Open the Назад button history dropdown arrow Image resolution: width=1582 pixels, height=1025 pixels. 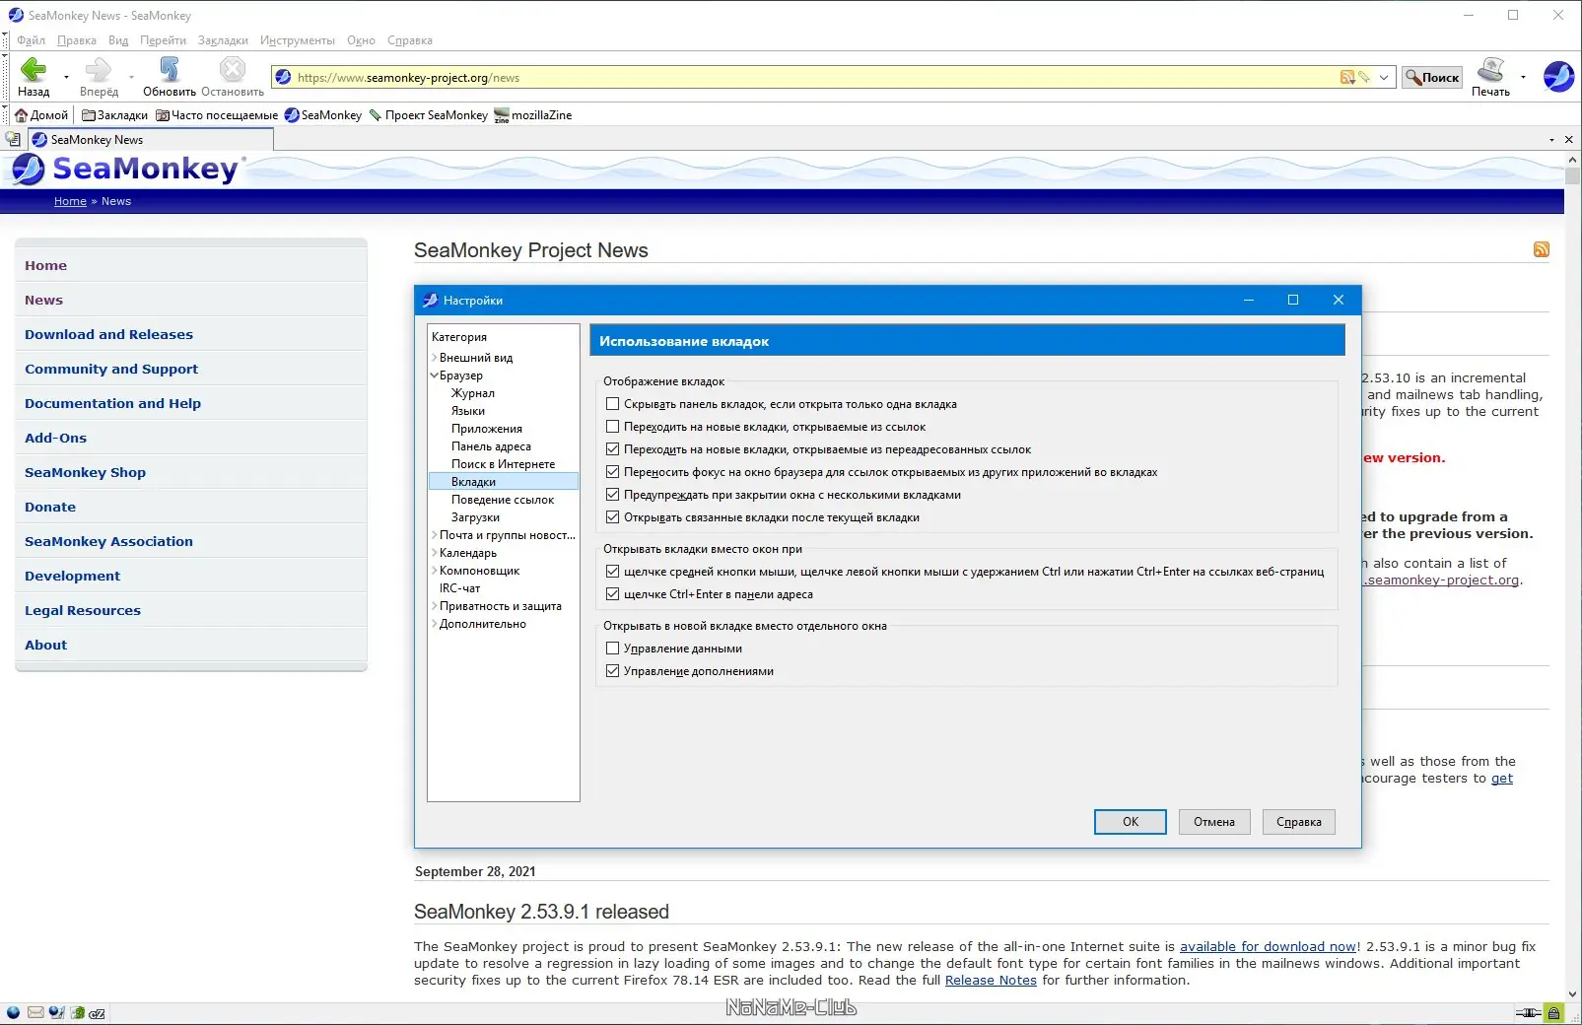click(66, 77)
